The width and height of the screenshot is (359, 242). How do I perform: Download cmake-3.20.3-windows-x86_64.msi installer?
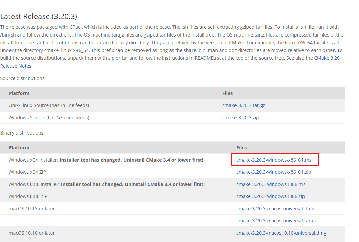pos(274,160)
